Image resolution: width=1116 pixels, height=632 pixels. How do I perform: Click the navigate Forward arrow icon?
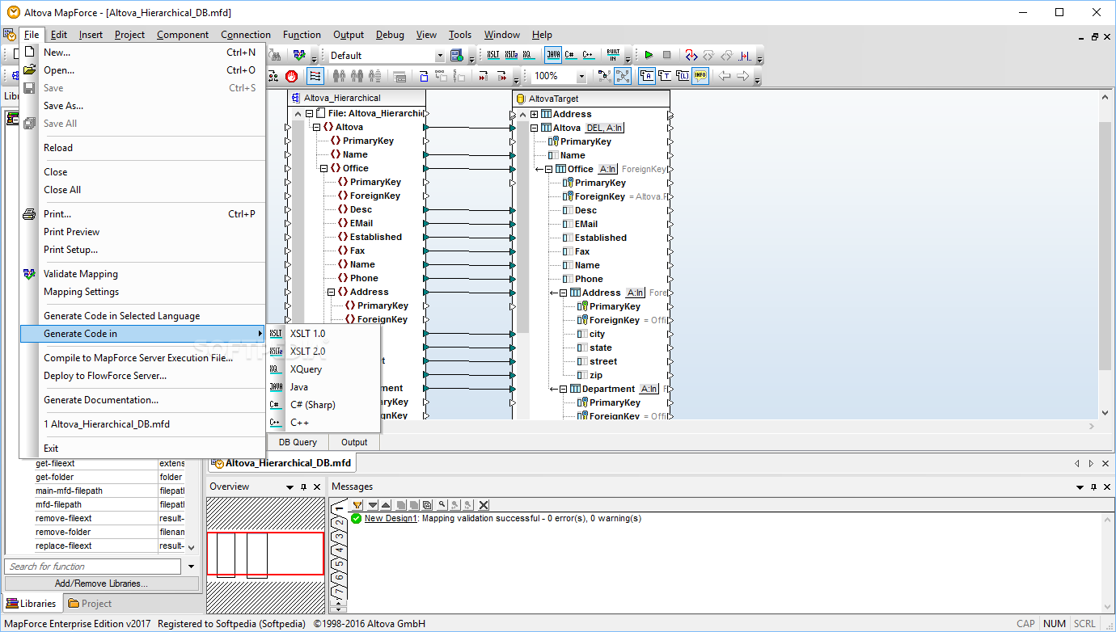tap(742, 76)
